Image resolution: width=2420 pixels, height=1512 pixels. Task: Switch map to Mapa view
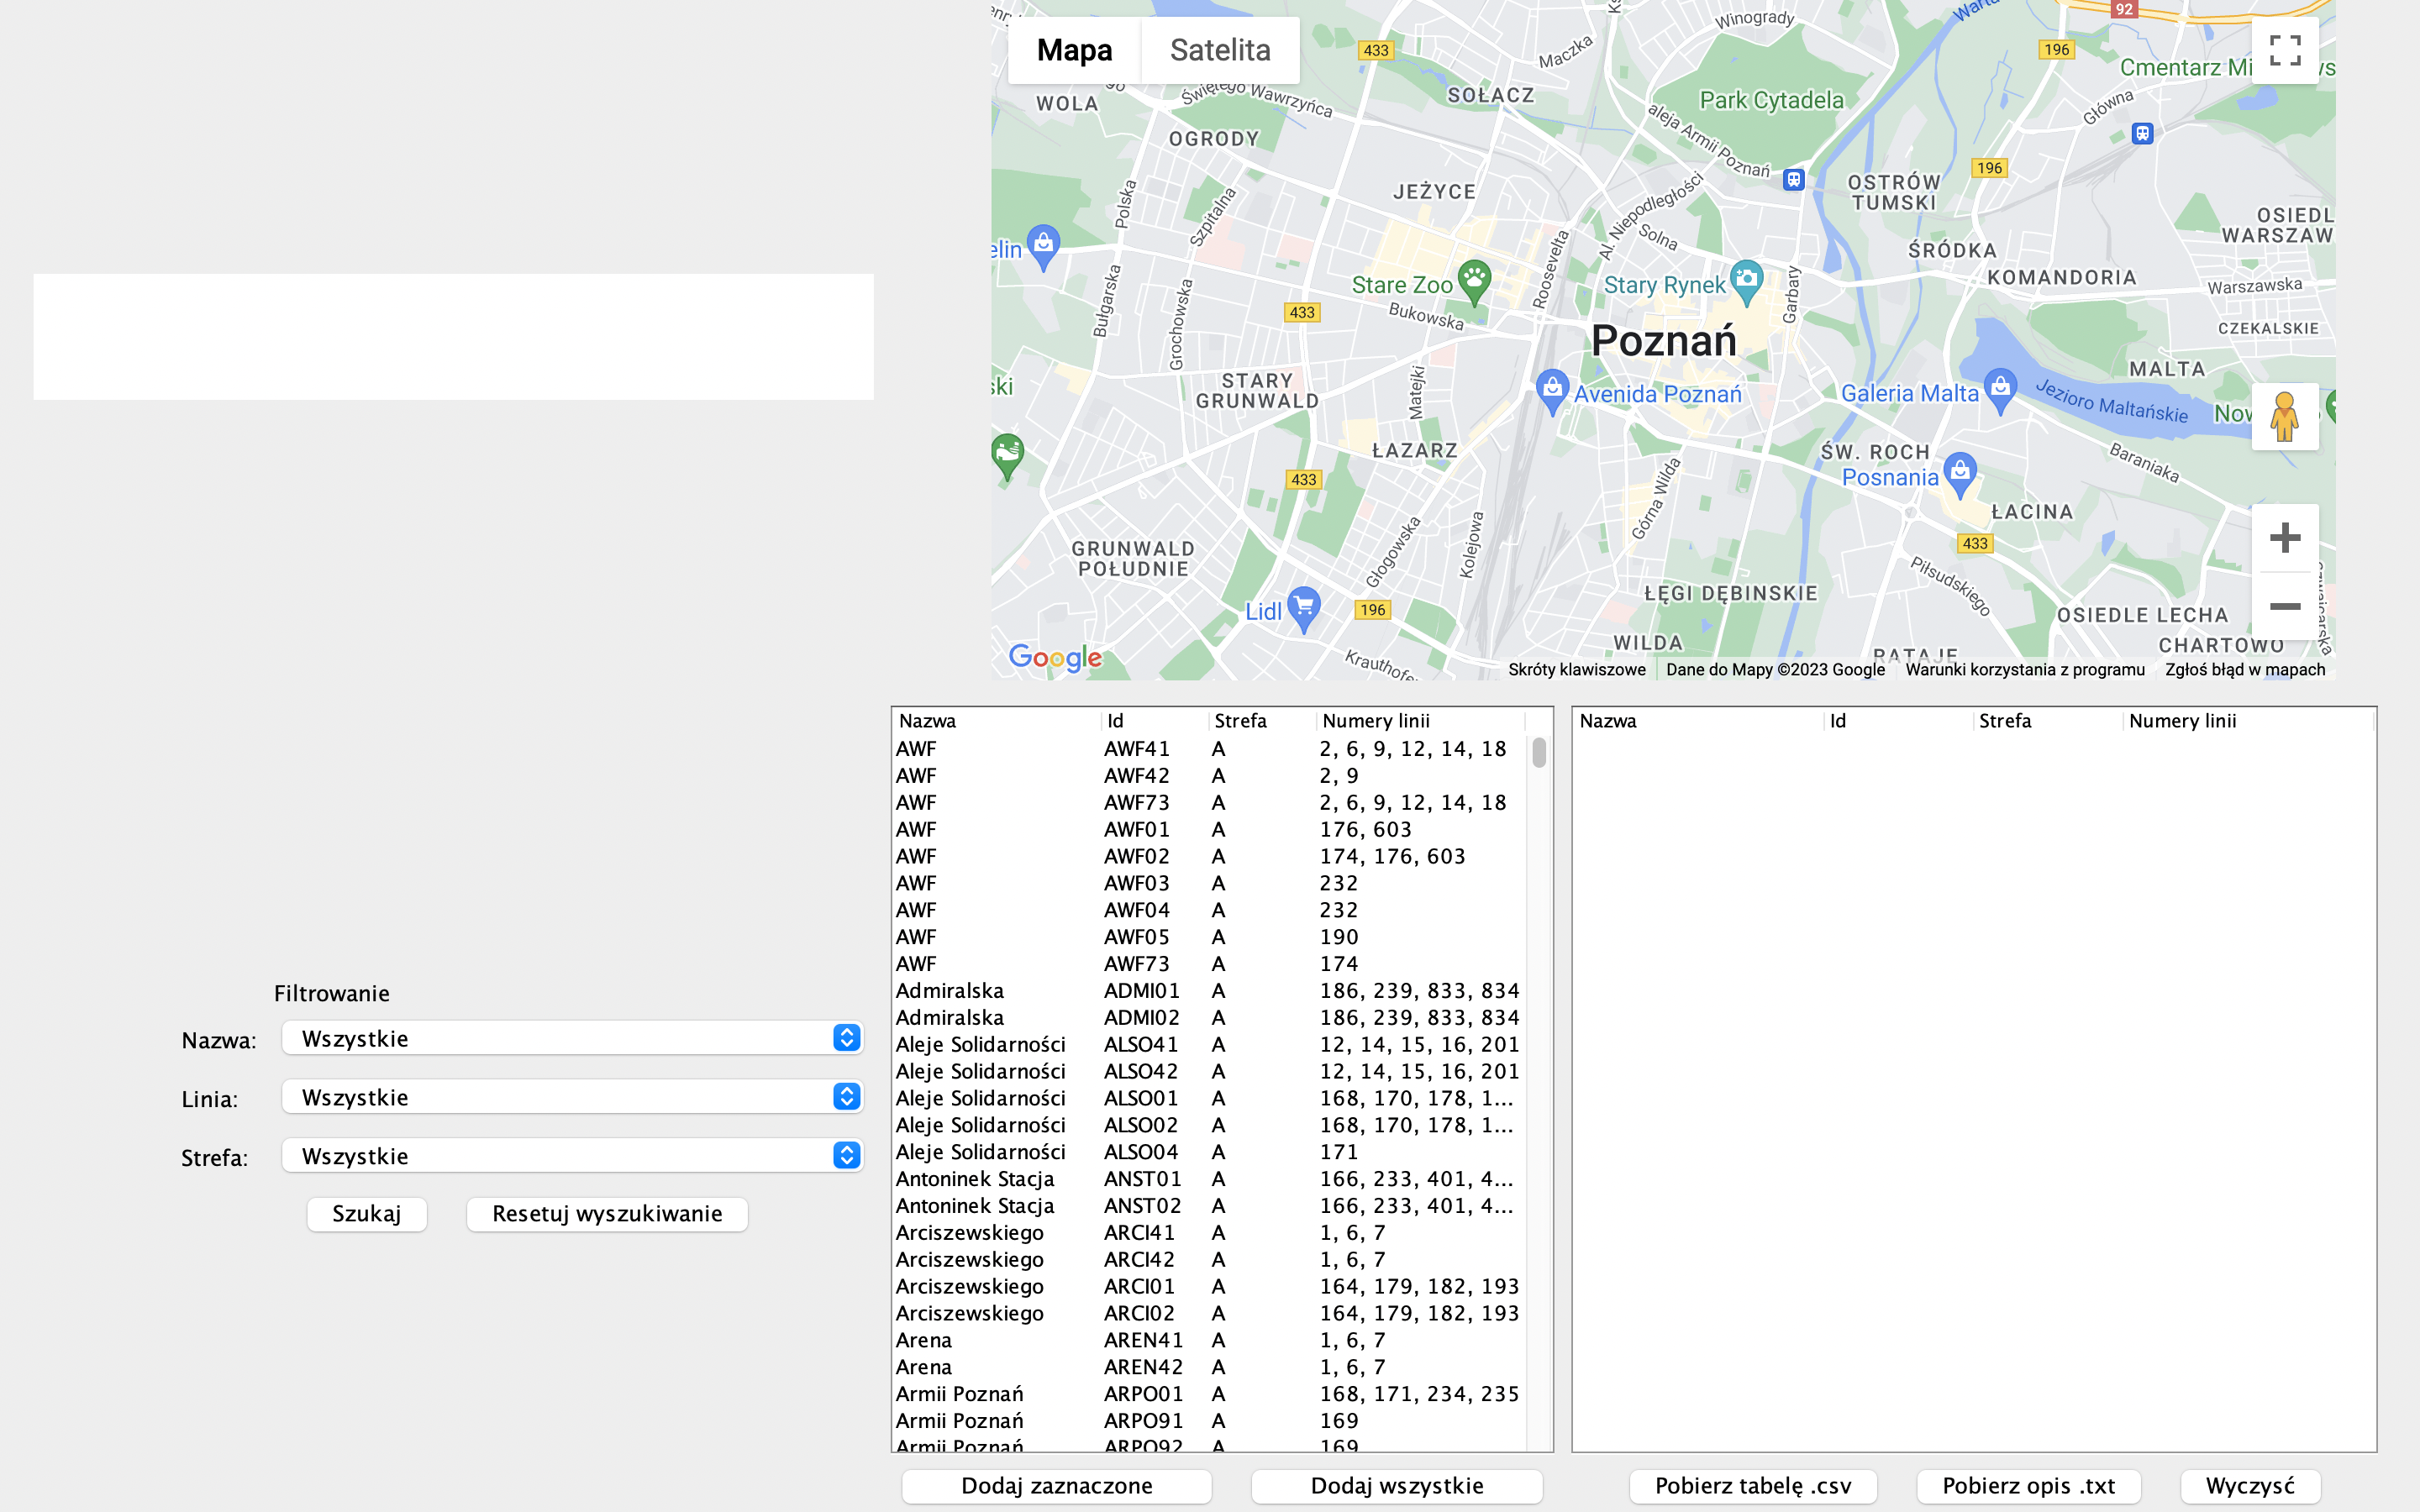1074,50
